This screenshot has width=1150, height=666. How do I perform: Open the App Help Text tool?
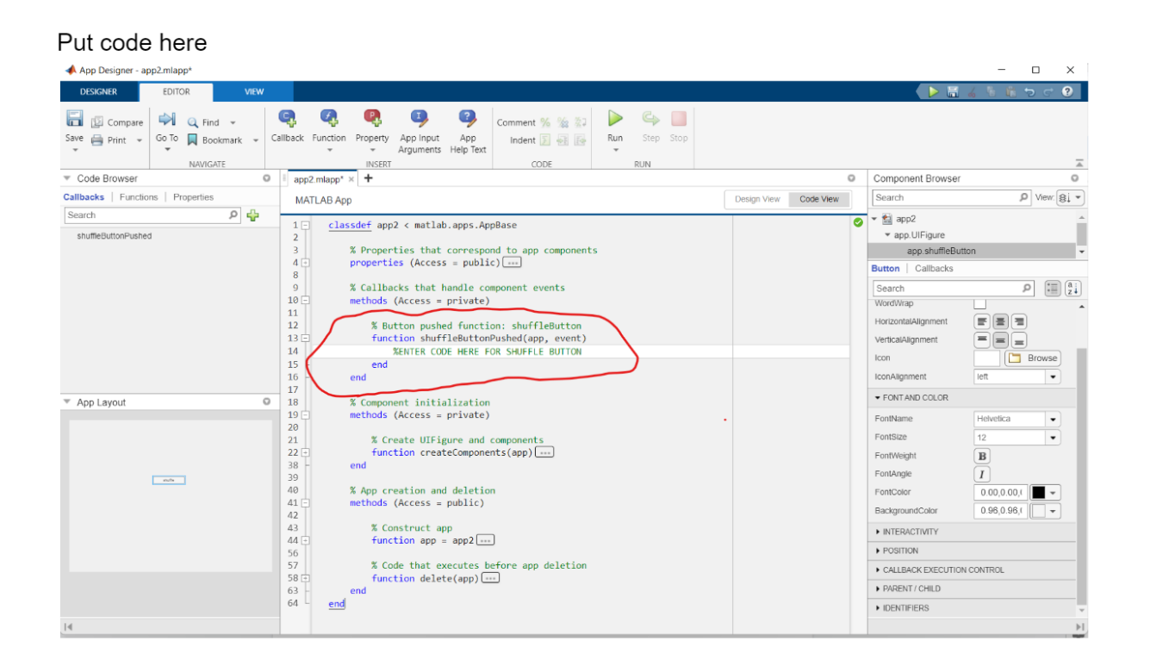(468, 118)
